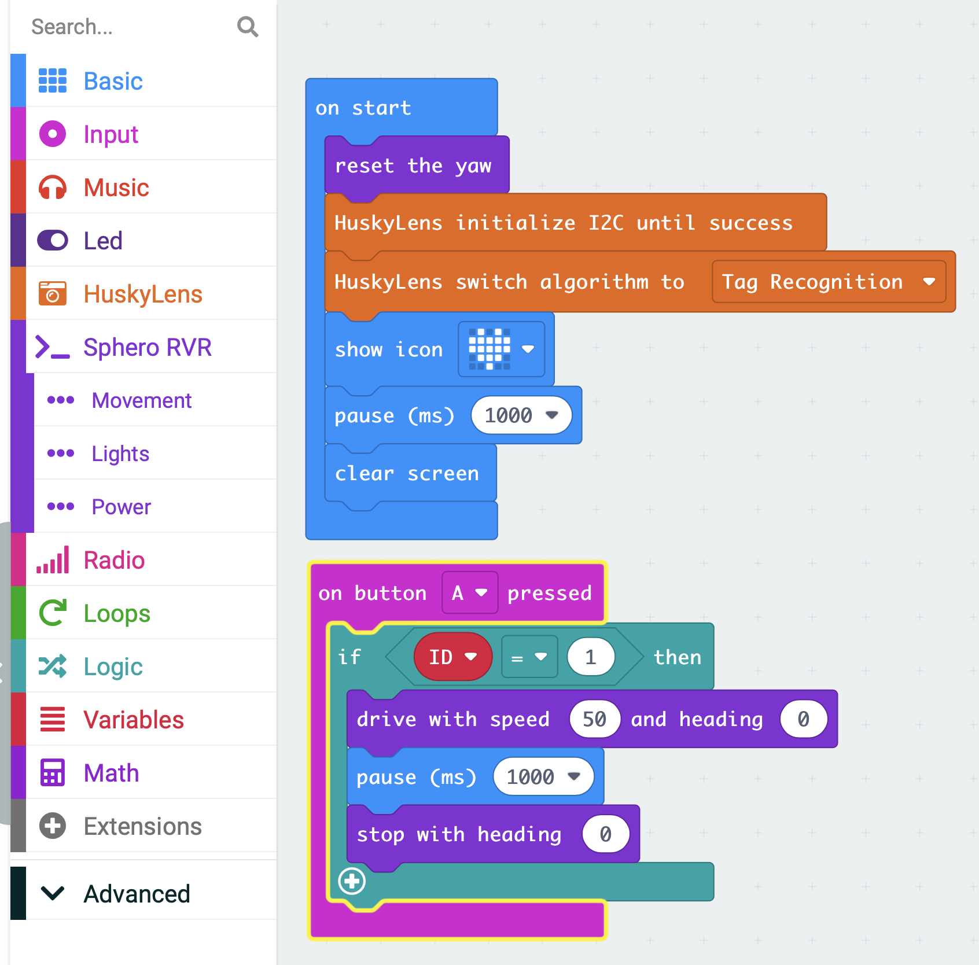The height and width of the screenshot is (965, 979).
Task: Click the Extensions plus icon
Action: click(x=53, y=826)
